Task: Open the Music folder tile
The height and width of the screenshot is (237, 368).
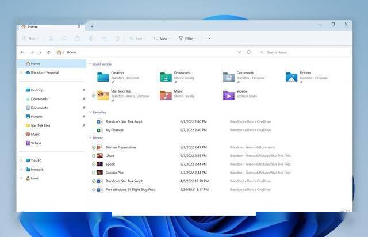Action: [166, 95]
